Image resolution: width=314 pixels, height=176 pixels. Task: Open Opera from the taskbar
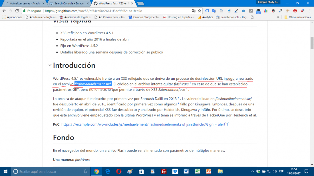pos(119,171)
